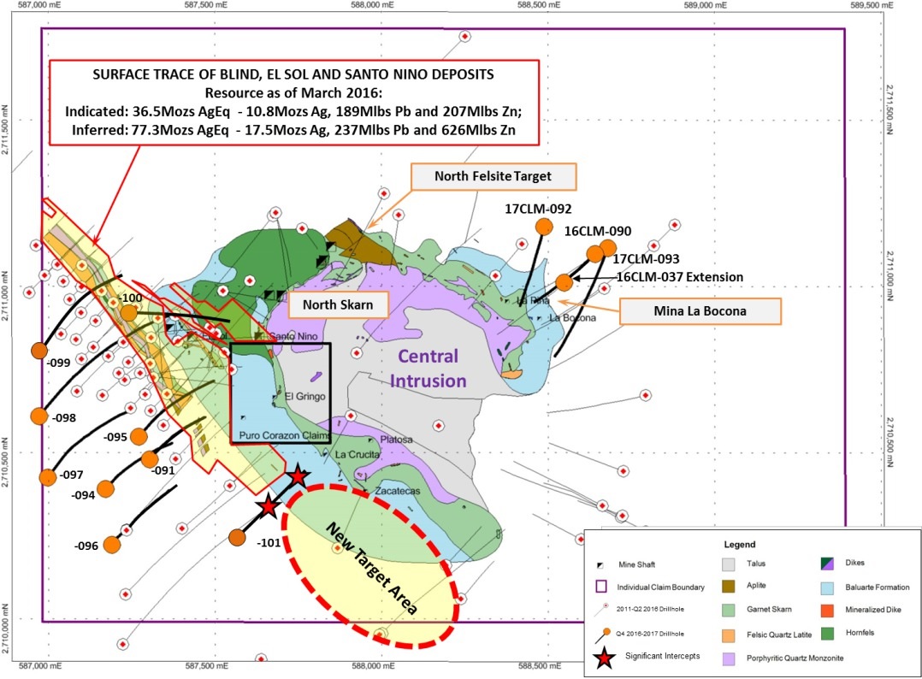Screen dimensions: 922x679
Task: Click the Mine Shaft symbol in legend
Action: pyautogui.click(x=600, y=565)
